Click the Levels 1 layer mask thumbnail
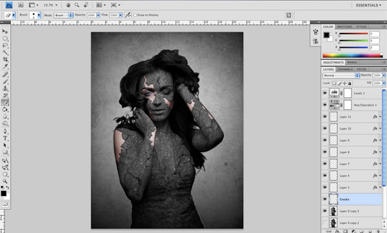 (348, 93)
